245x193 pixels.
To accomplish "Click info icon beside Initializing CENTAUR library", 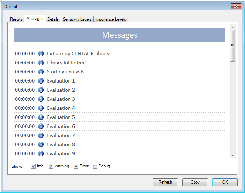I will [41, 53].
